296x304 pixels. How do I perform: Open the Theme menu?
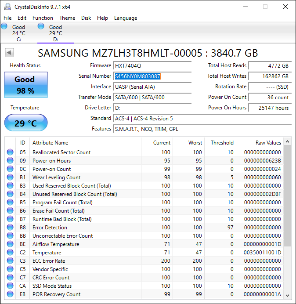point(67,18)
